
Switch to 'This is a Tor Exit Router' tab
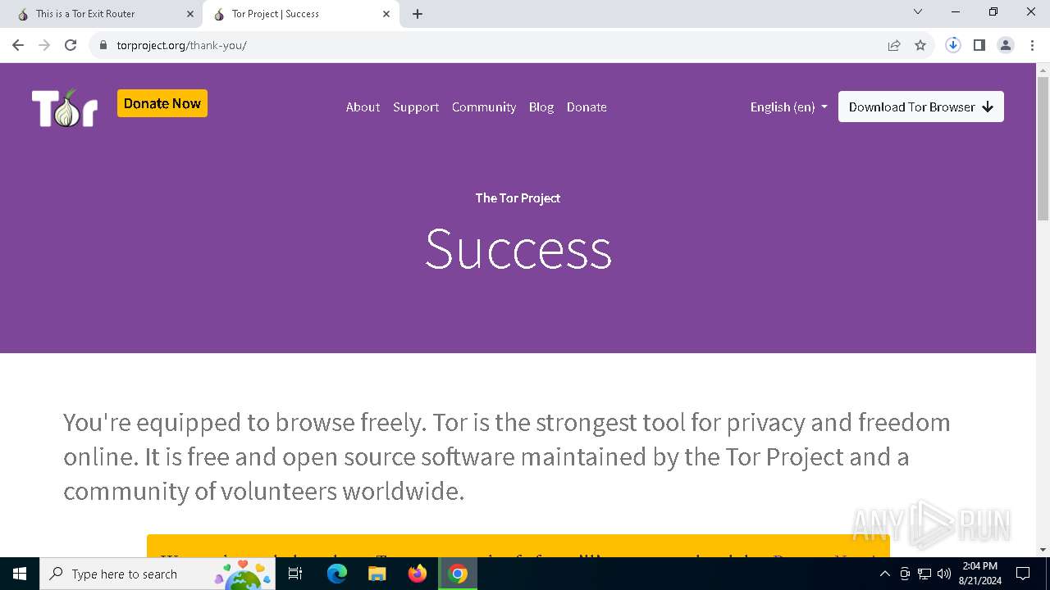102,14
